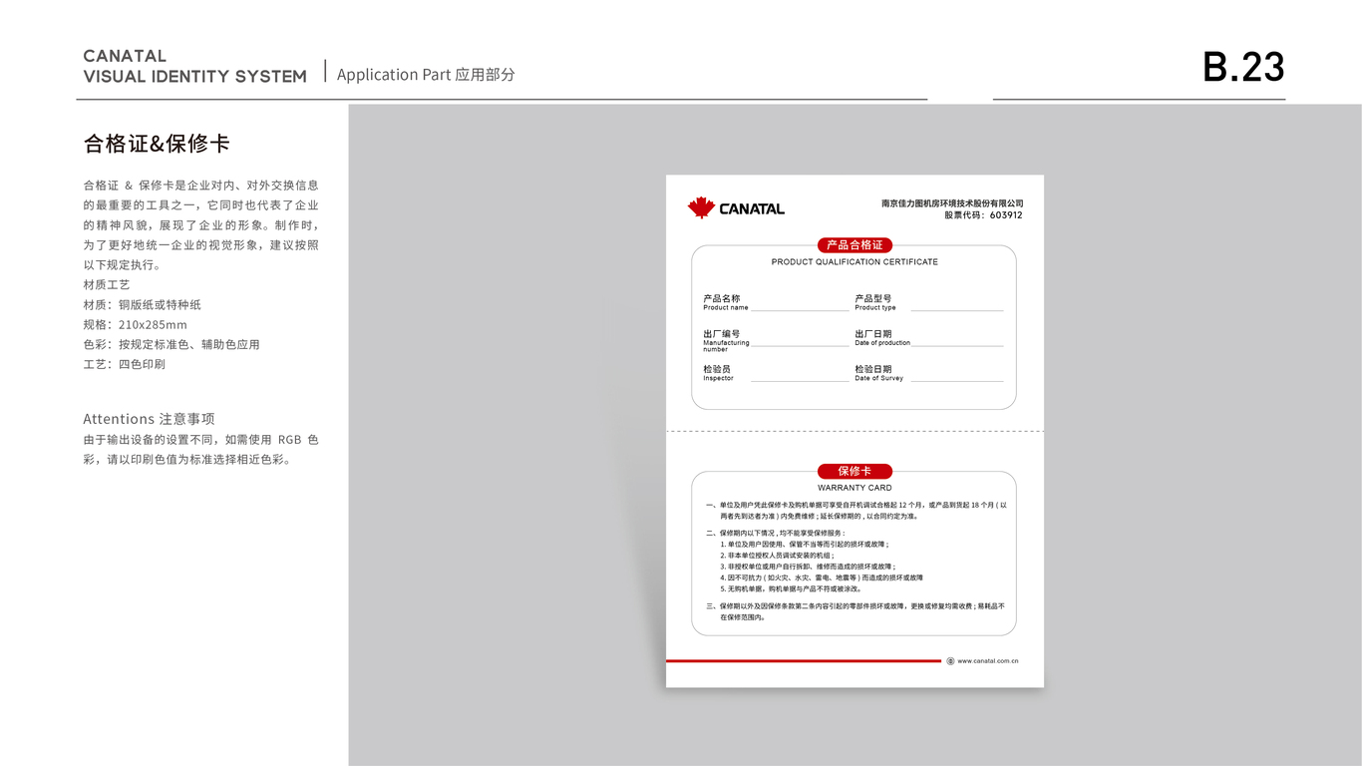
Task: Click the 检验员 Inspector blank line
Action: [x=800, y=380]
